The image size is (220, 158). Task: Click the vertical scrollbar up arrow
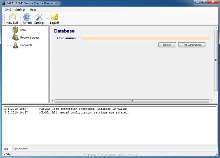click(x=216, y=28)
